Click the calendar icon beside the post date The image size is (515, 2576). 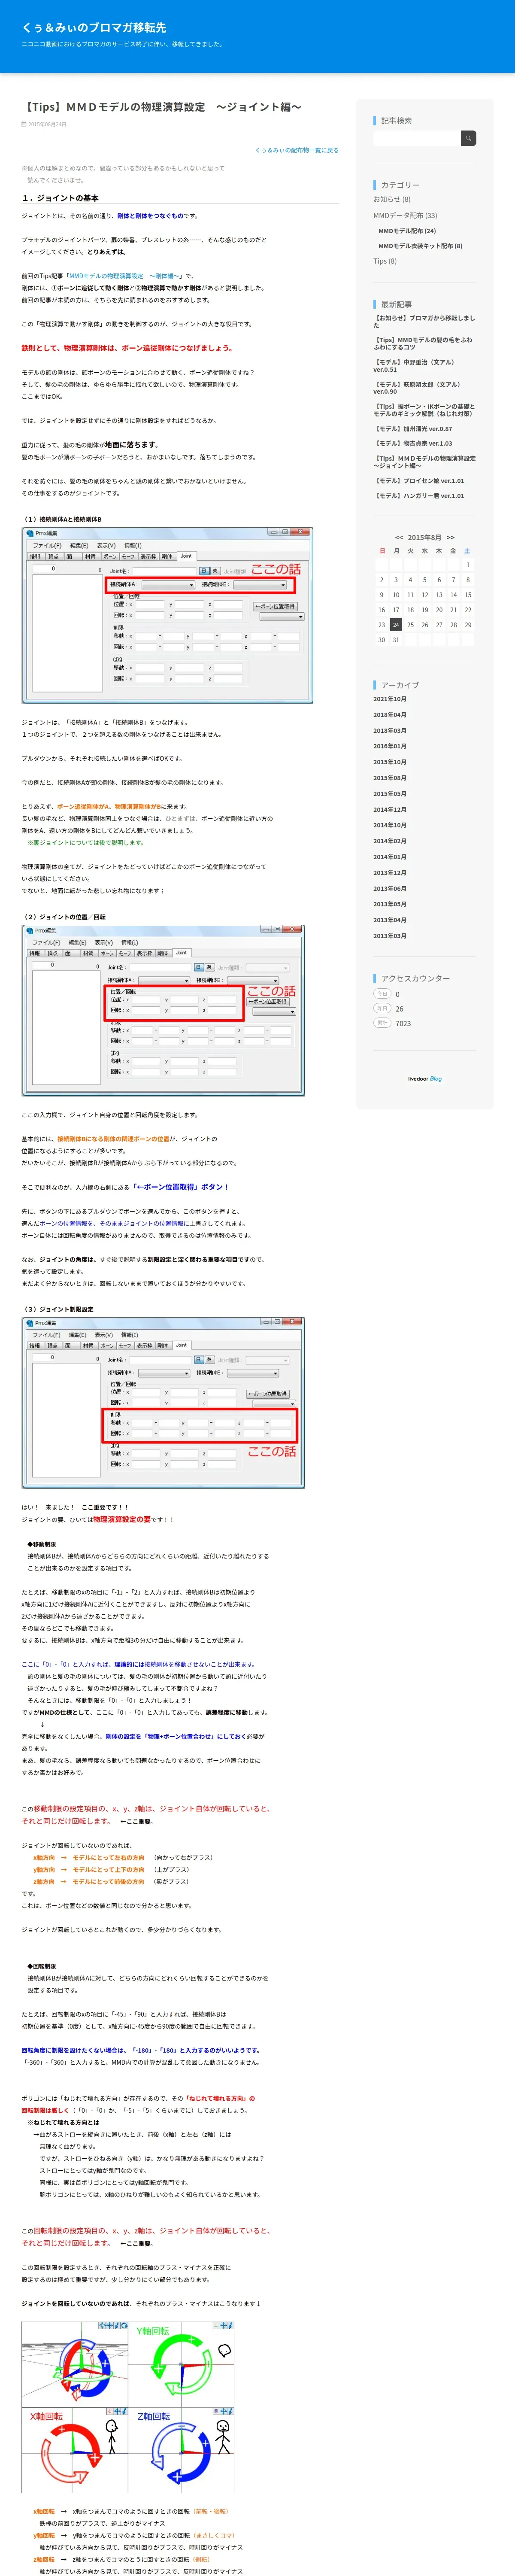[24, 124]
